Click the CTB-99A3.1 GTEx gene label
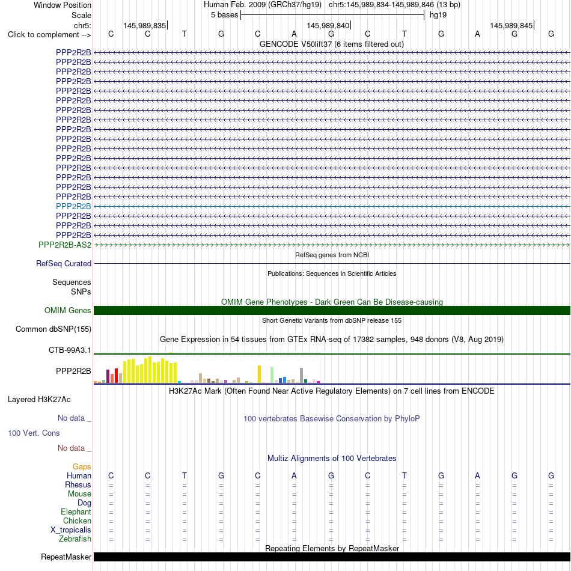Screen dimensions: 571x571 [x=70, y=350]
